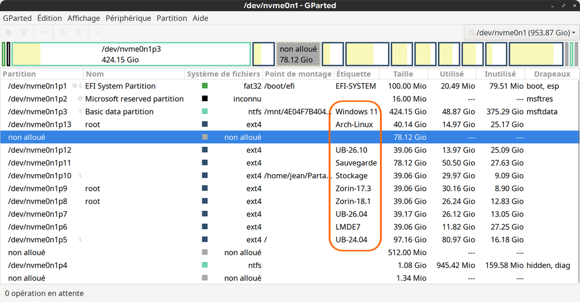This screenshot has width=580, height=302.
Task: Click the Drapeaux column header
Action: [552, 74]
